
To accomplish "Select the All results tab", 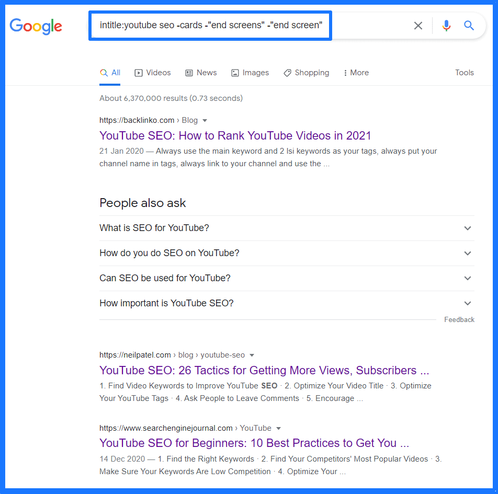I will (110, 73).
